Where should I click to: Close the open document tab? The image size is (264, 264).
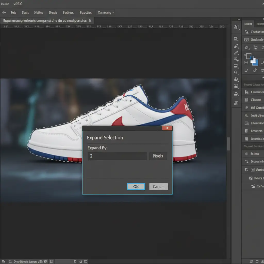click(90, 20)
